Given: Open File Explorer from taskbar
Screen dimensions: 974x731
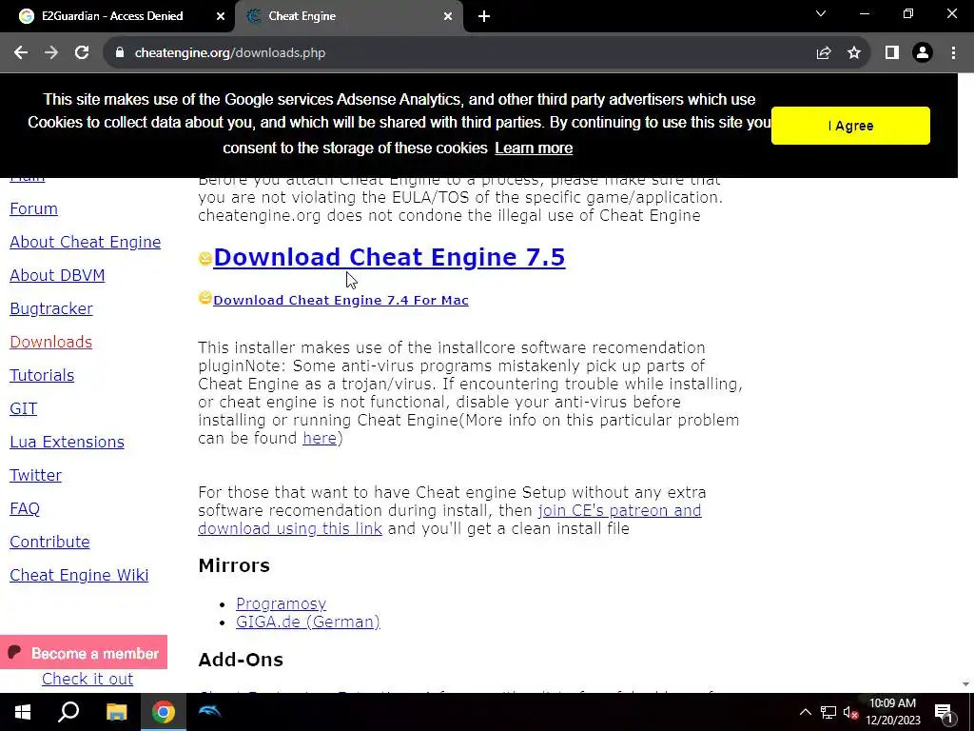Looking at the screenshot, I should [x=116, y=712].
